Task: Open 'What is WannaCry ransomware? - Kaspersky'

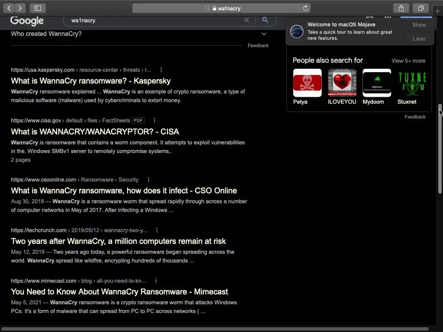Action: coord(91,81)
